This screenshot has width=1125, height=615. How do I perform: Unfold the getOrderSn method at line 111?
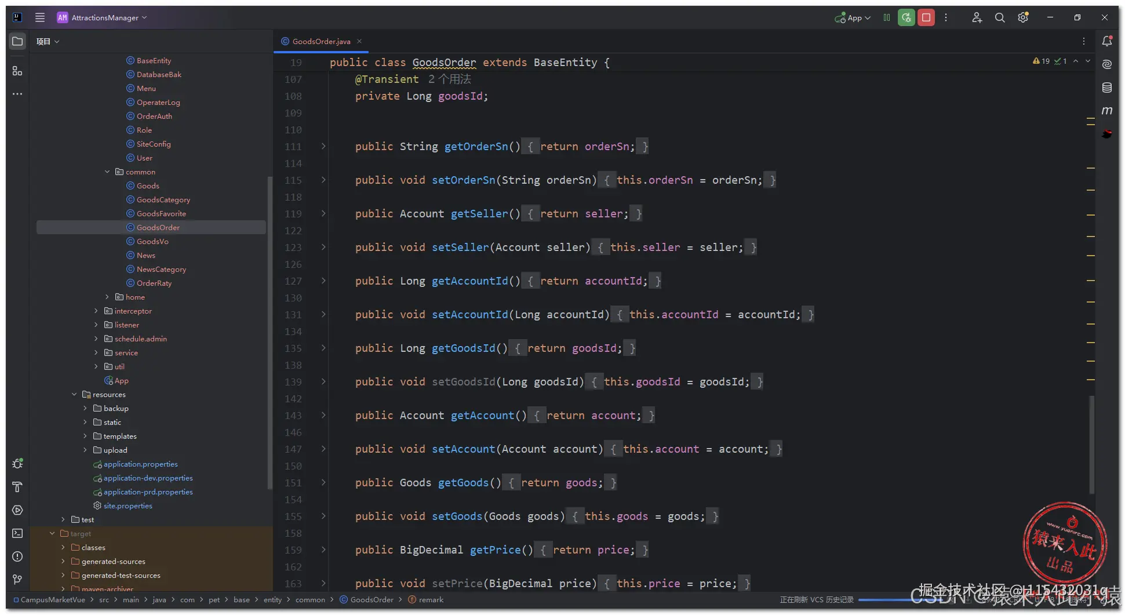[323, 146]
